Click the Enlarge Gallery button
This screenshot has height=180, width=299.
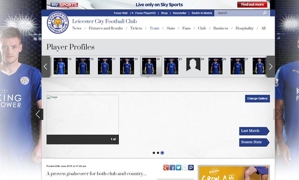(x=257, y=98)
